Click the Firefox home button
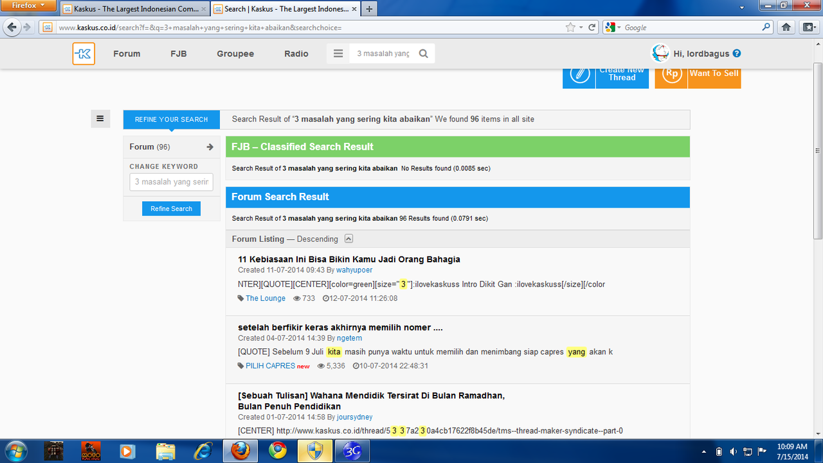Screen dimensions: 823x463 click(786, 28)
